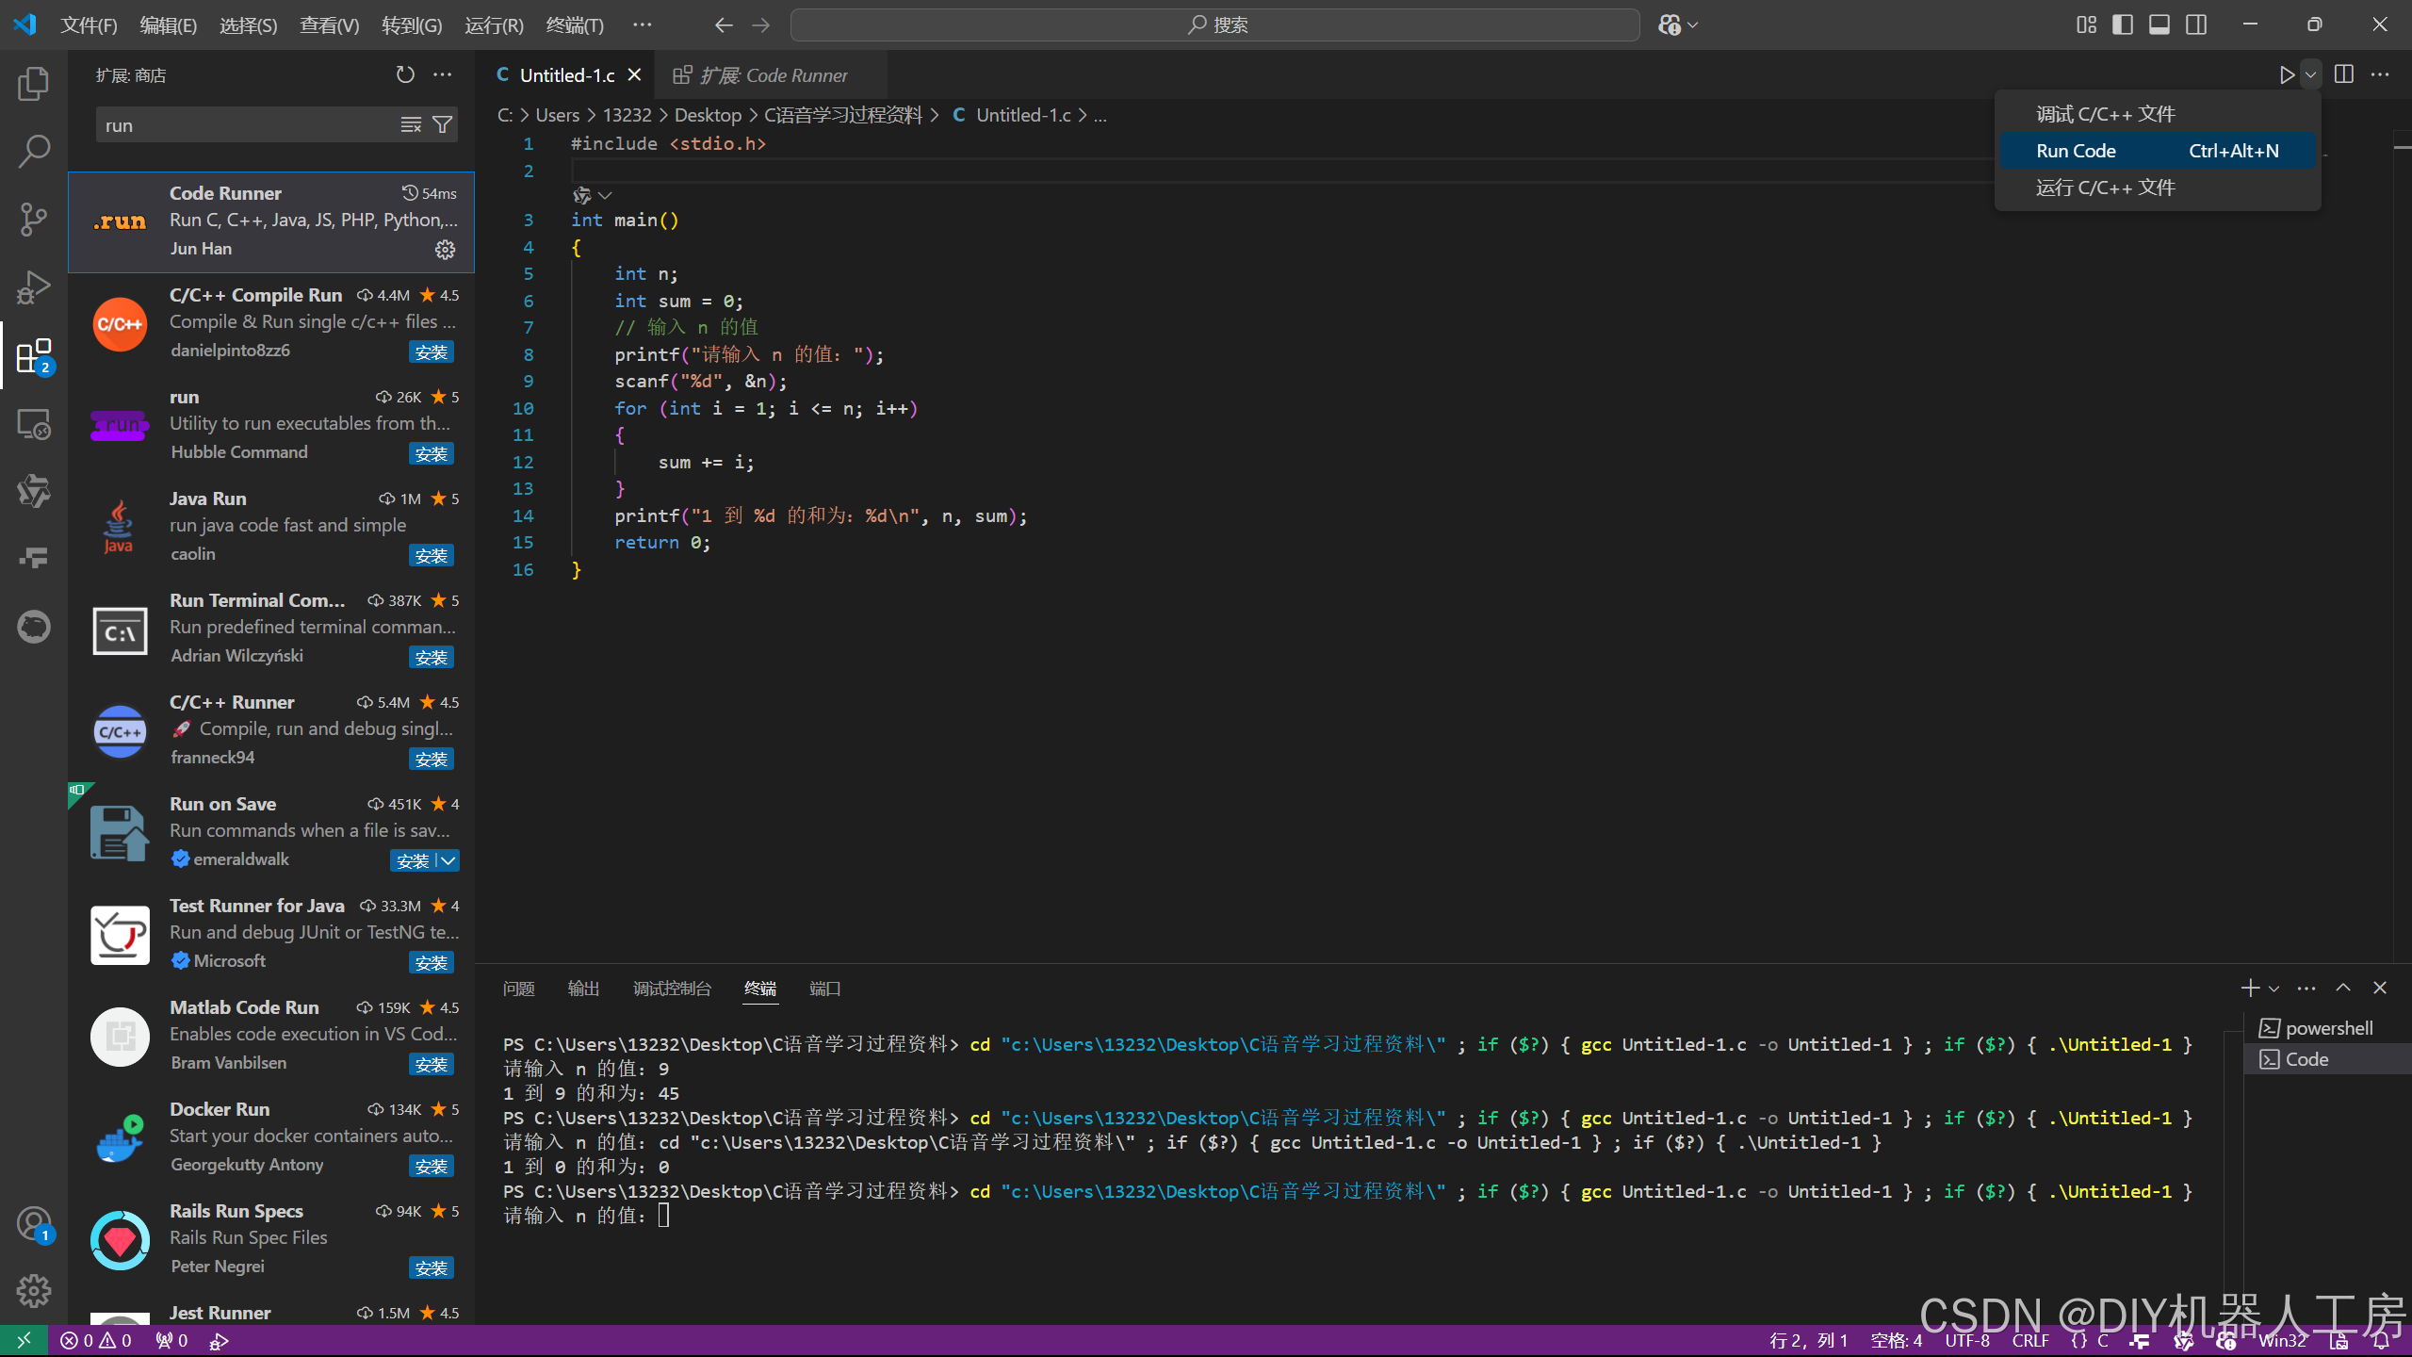Expand Run on Save install options

[448, 860]
